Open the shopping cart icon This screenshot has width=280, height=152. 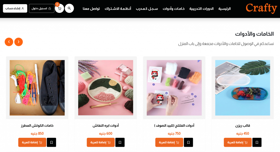(x=59, y=8)
